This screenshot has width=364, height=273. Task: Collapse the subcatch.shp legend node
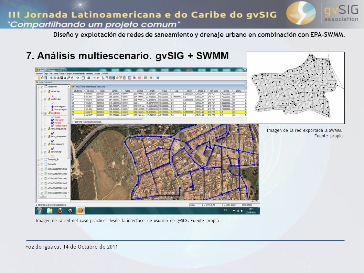pos(42,153)
